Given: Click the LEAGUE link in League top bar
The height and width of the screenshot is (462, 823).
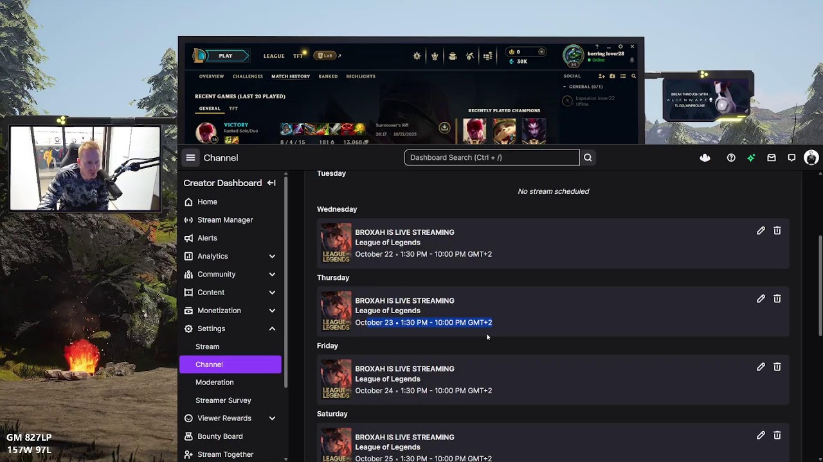Looking at the screenshot, I should [x=274, y=56].
